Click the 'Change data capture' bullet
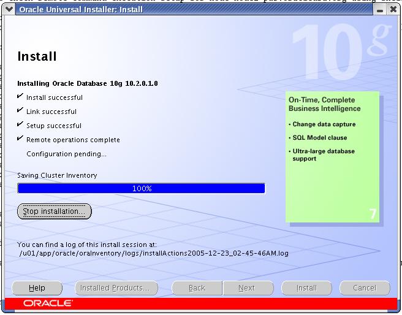The width and height of the screenshot is (402, 315). coord(324,124)
